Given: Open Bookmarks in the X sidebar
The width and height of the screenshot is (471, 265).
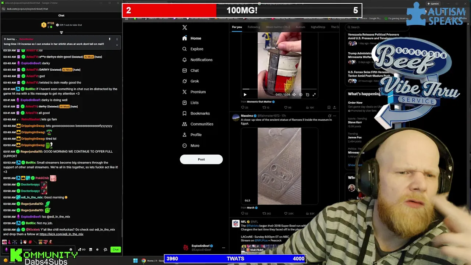Looking at the screenshot, I should [196, 113].
